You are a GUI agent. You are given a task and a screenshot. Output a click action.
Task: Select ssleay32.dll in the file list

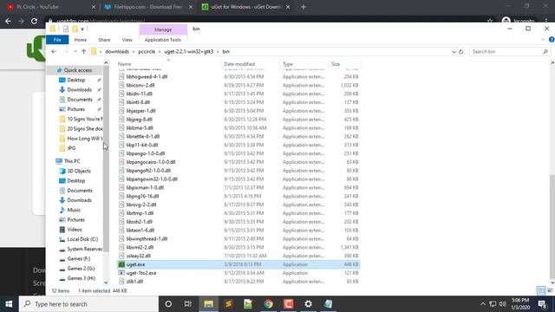[x=238, y=256]
